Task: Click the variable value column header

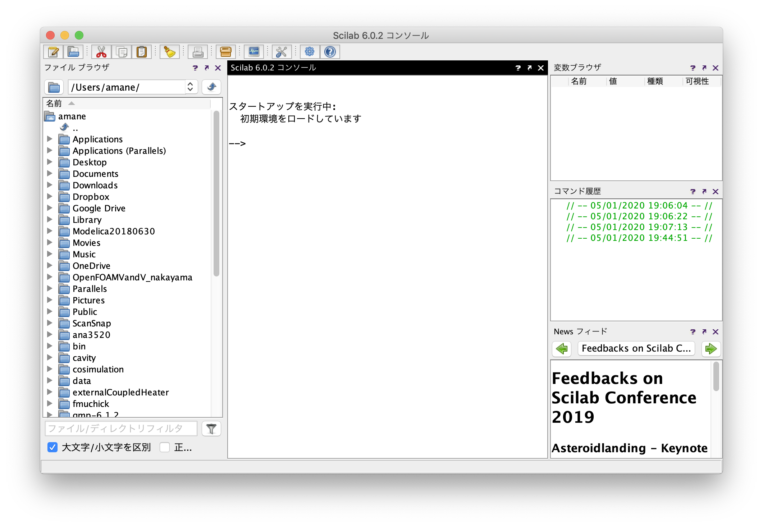Action: (x=625, y=81)
